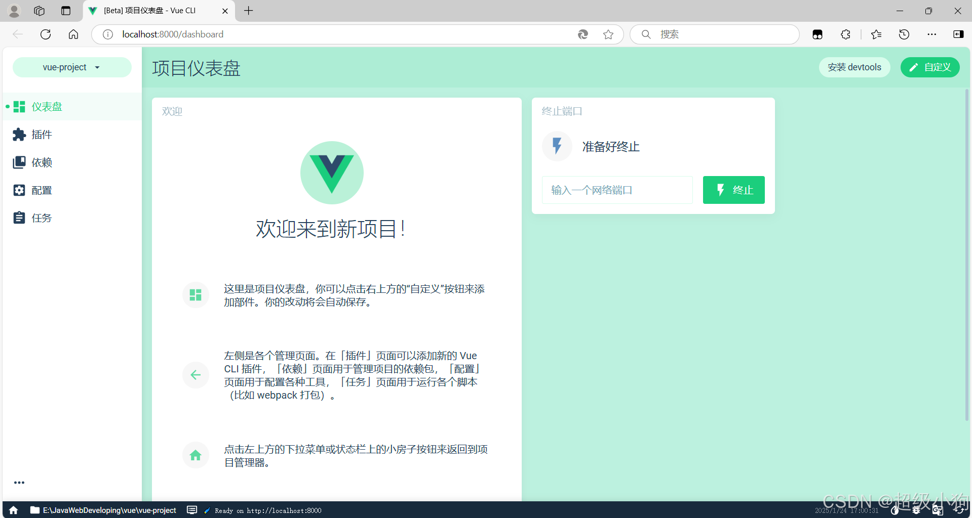Click the 自定义 customize button
972x518 pixels.
(930, 67)
